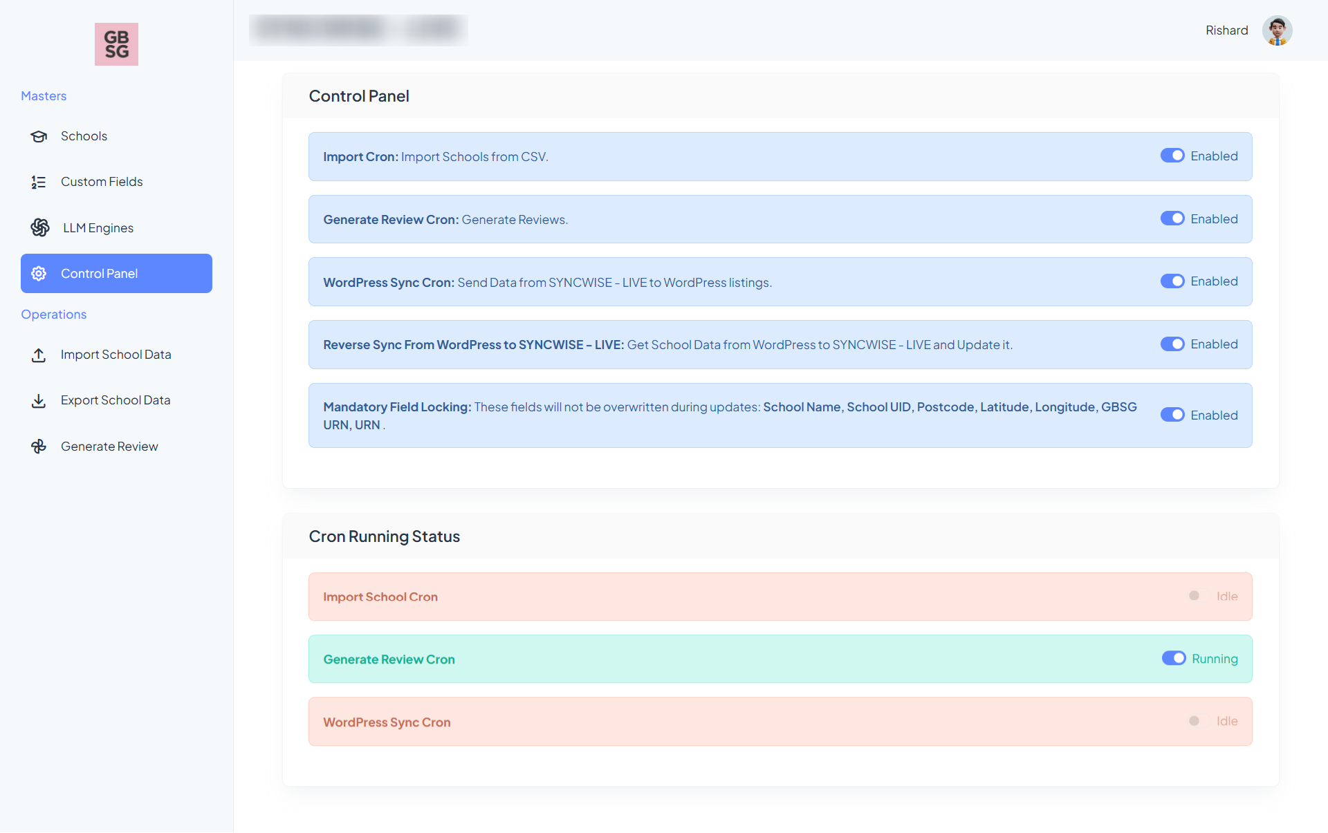Toggle the Import School Cron idle switch
The width and height of the screenshot is (1328, 833).
click(1199, 596)
